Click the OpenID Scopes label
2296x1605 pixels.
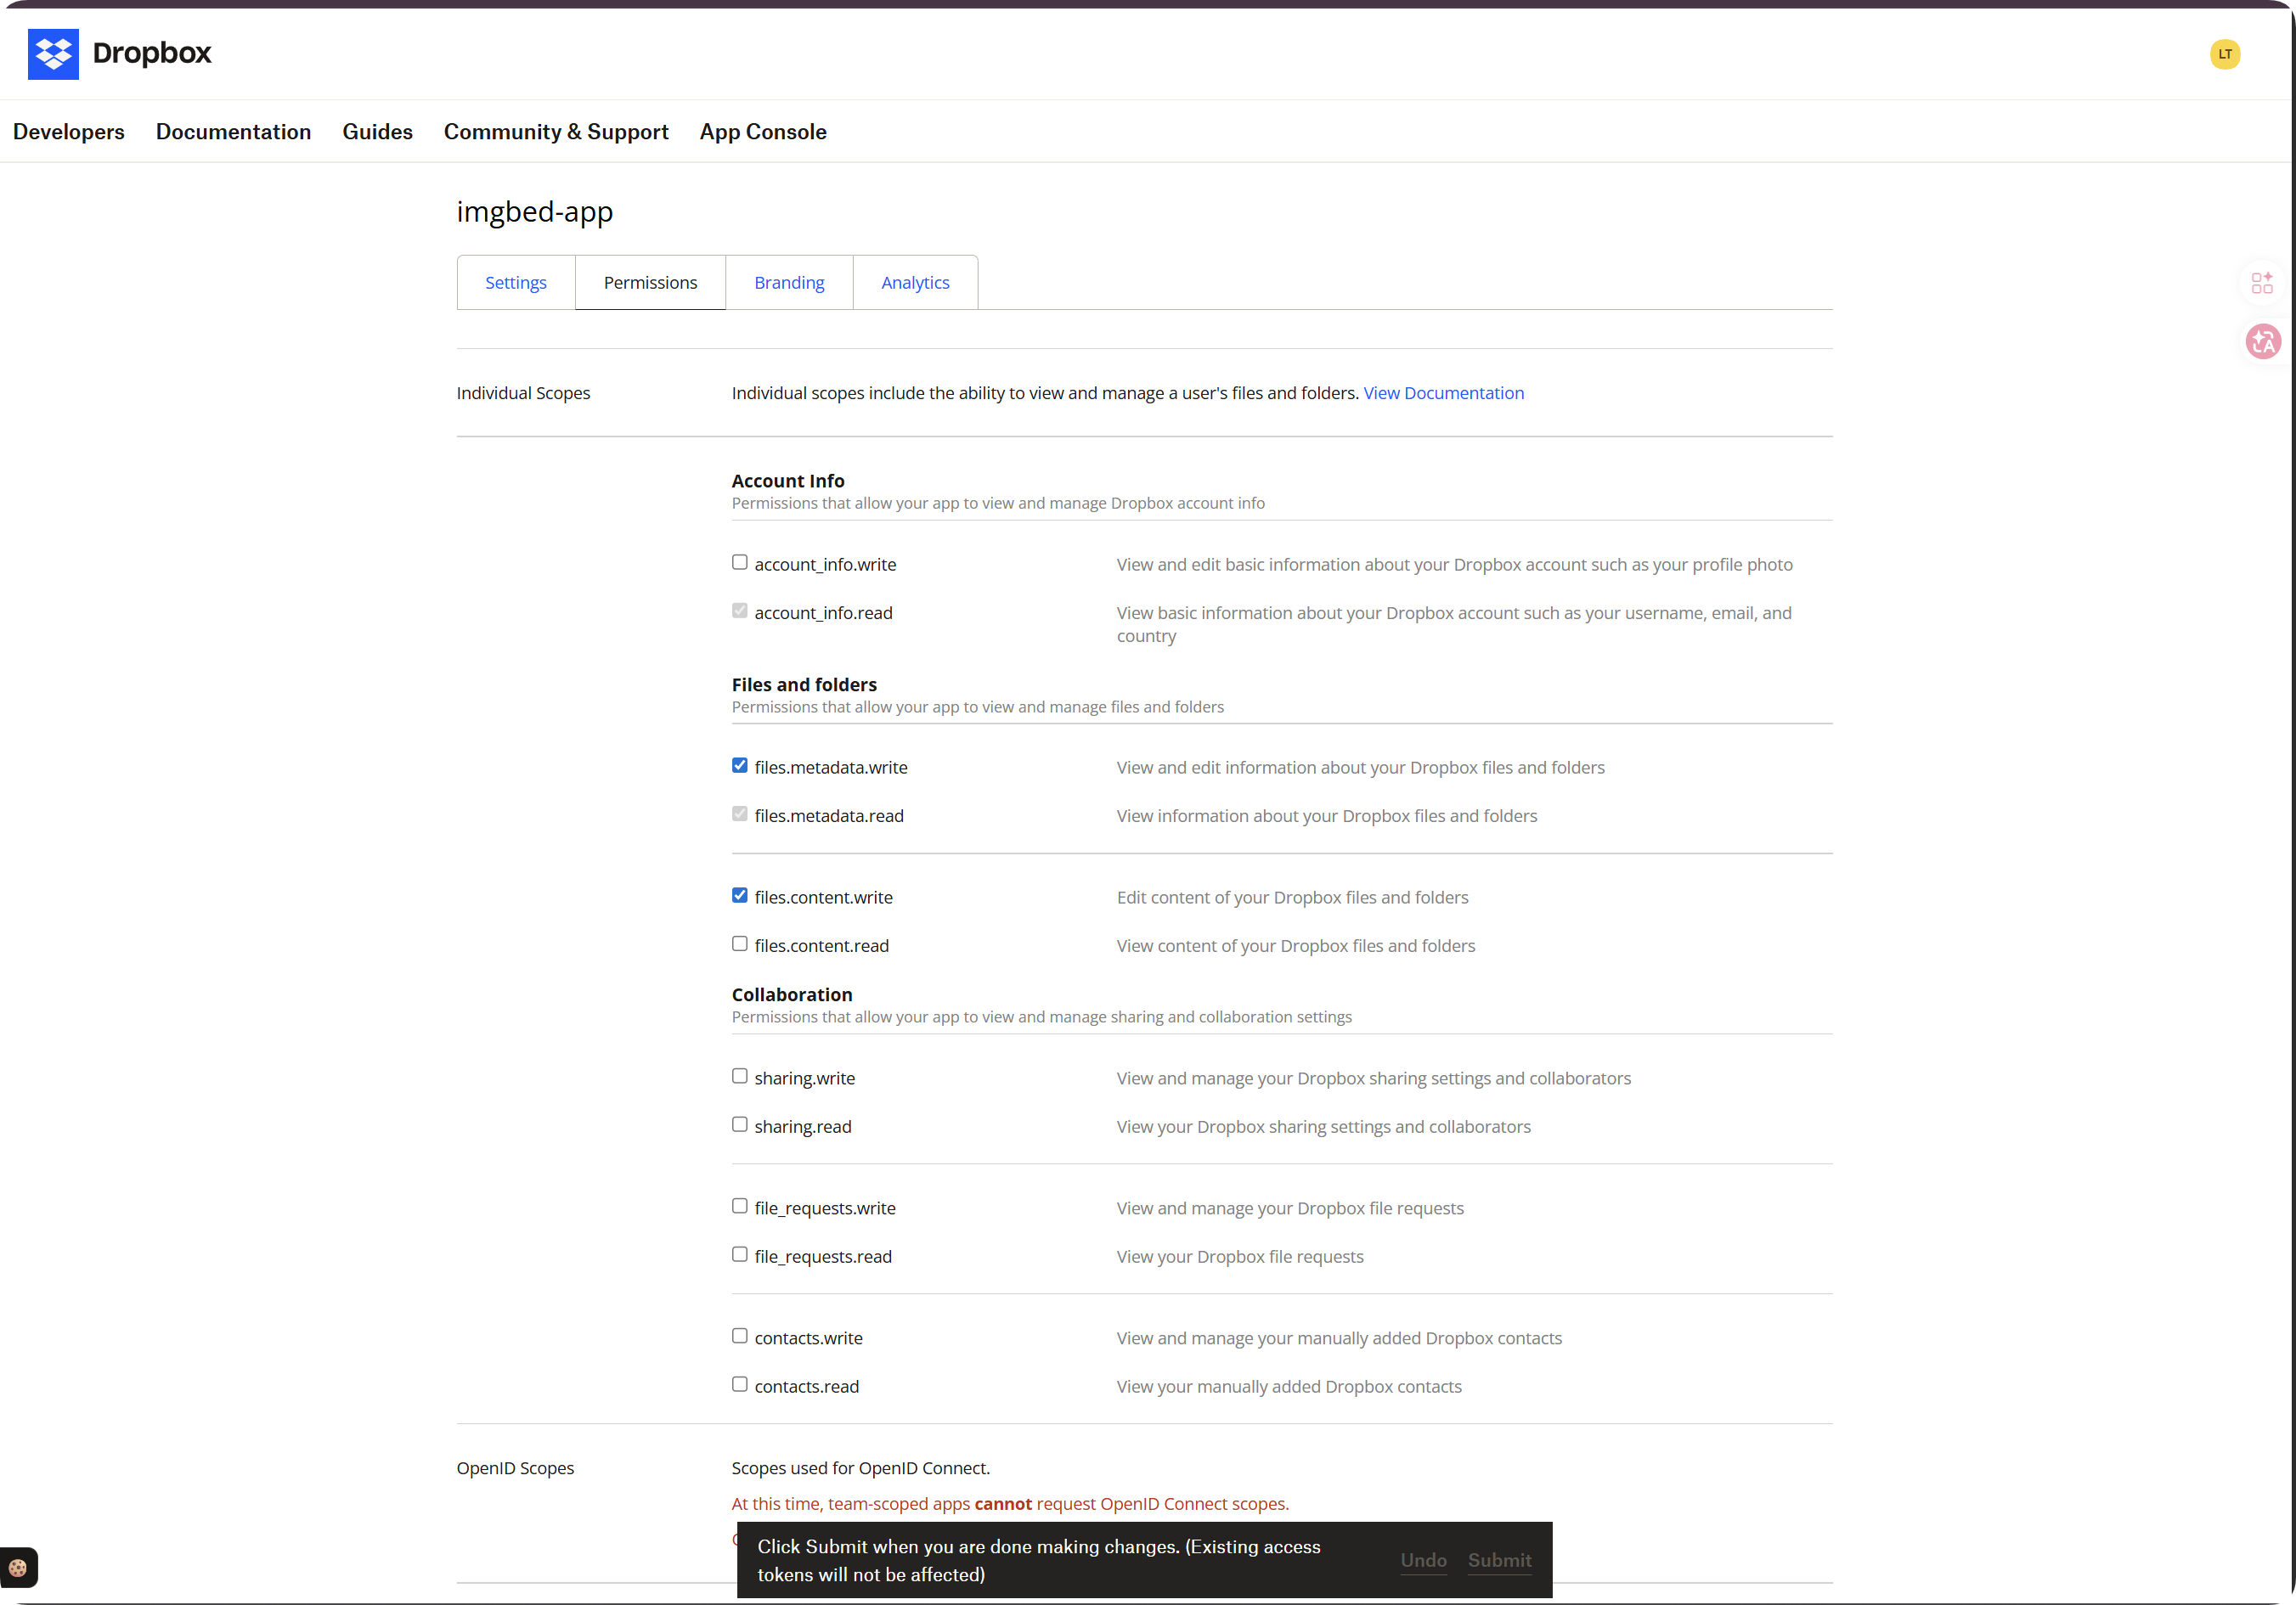click(515, 1469)
